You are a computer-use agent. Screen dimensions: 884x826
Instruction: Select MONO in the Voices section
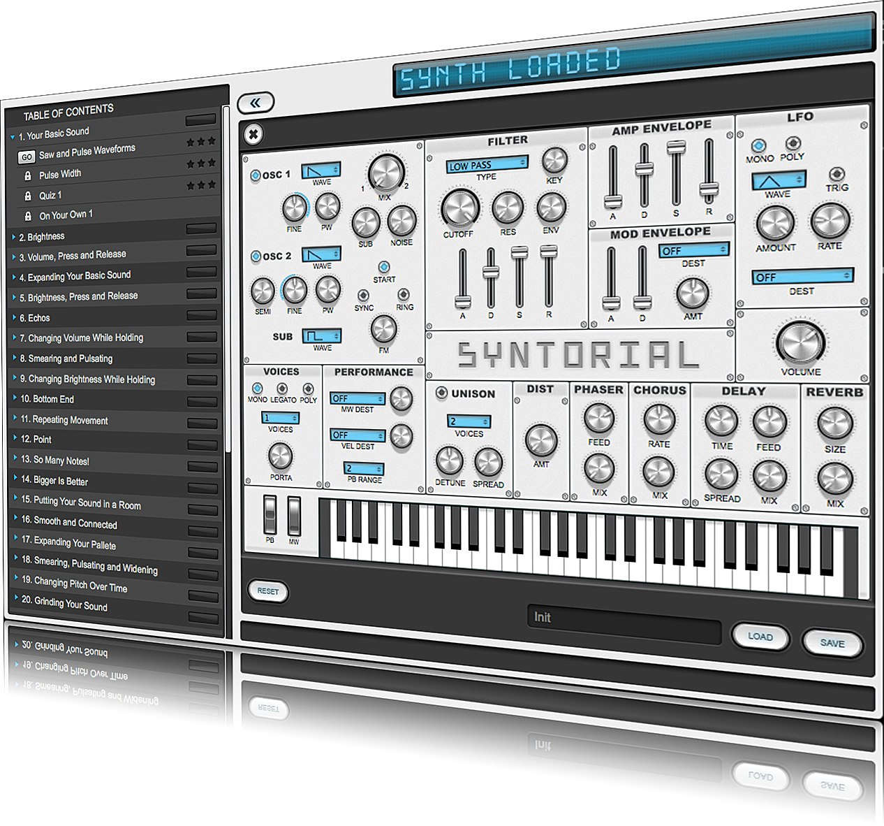click(x=257, y=389)
